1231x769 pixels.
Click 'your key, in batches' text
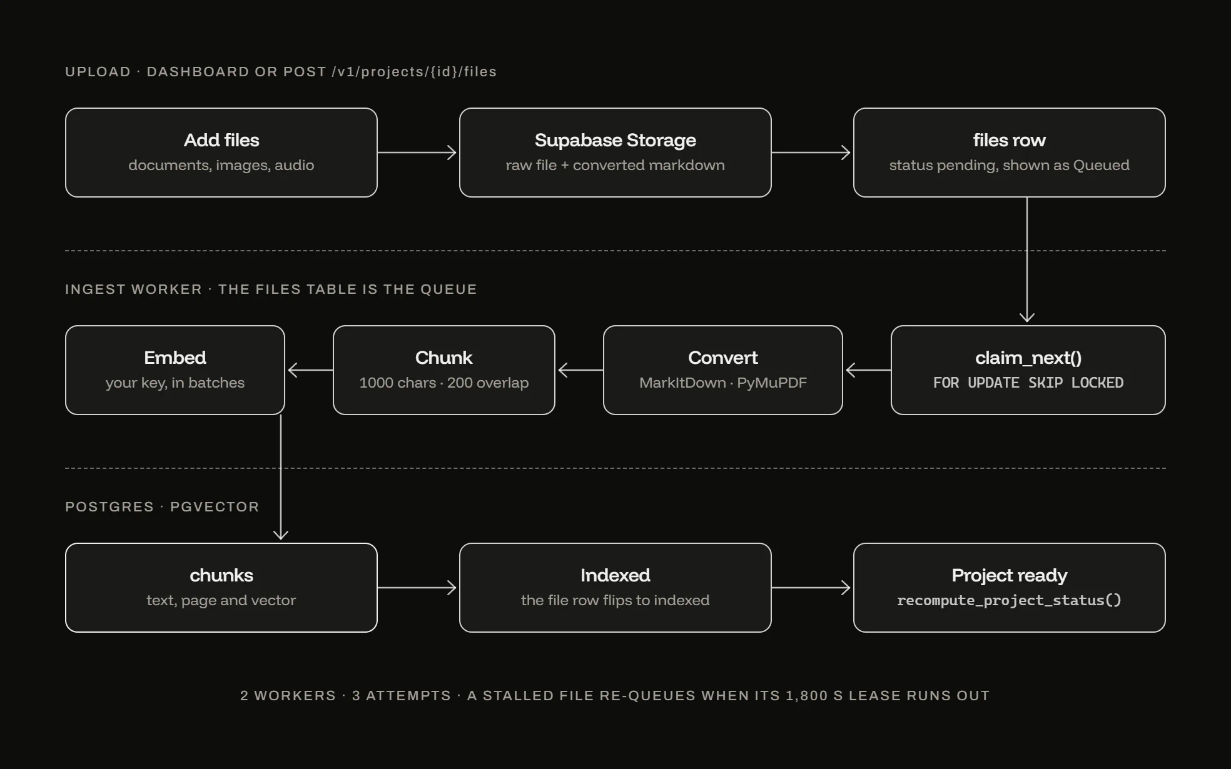point(175,383)
